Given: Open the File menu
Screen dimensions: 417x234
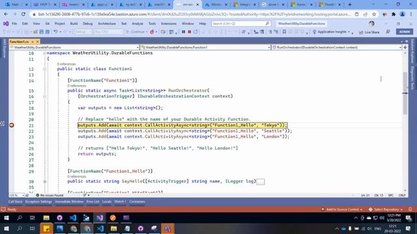Looking at the screenshot, I should coord(14,23).
